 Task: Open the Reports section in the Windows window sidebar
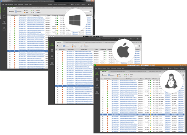[x=4, y=29]
